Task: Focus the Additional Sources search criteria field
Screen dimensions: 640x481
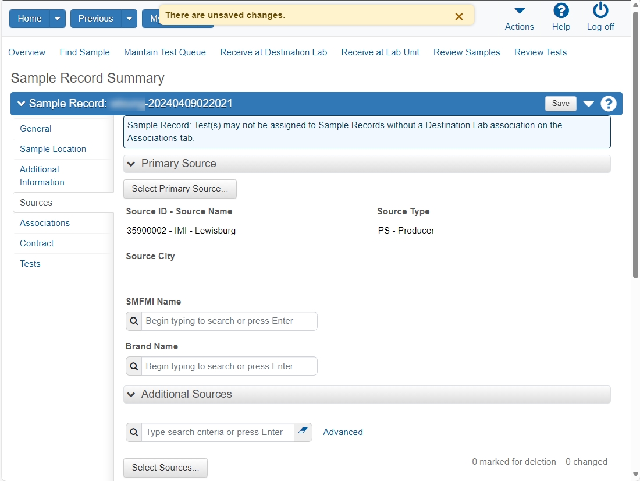Action: pos(218,432)
